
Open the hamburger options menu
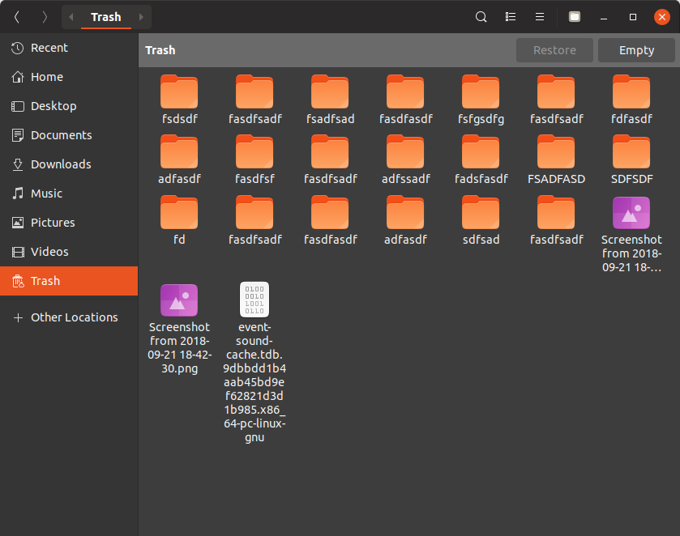pos(540,17)
